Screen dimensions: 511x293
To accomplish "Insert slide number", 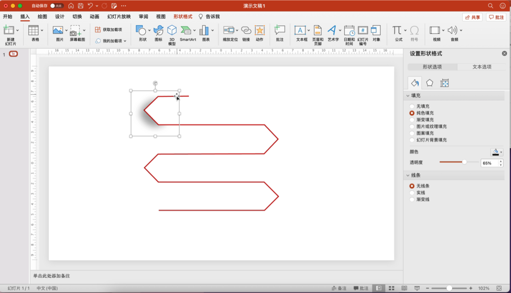I will click(363, 35).
